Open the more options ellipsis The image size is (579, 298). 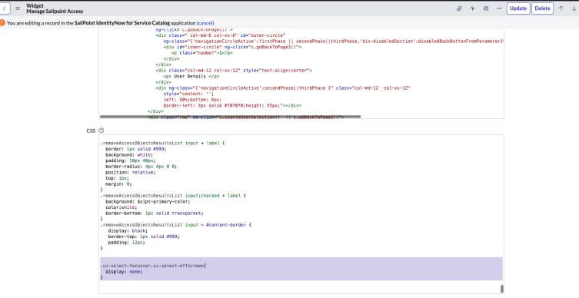499,8
